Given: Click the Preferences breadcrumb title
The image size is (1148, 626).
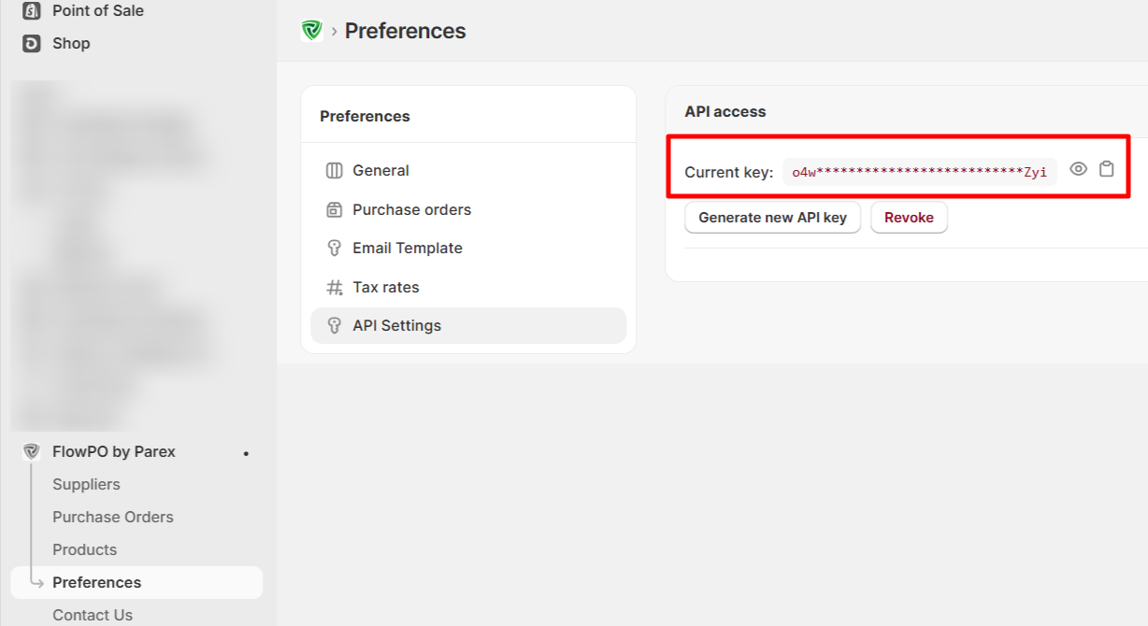Looking at the screenshot, I should click(405, 31).
